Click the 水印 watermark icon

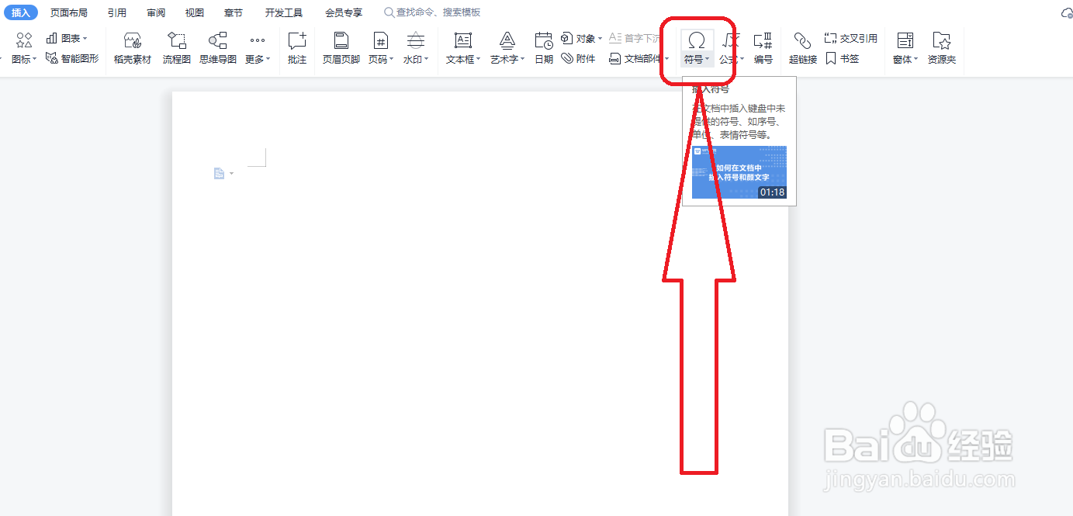tap(416, 40)
